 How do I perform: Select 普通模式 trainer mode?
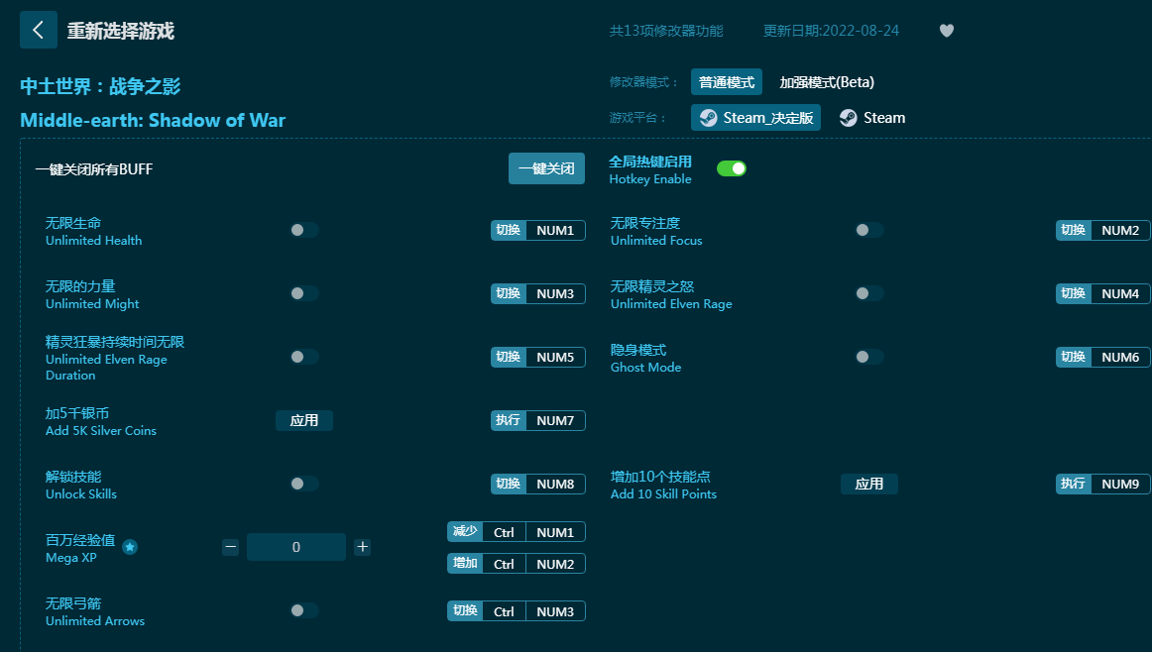tap(727, 82)
